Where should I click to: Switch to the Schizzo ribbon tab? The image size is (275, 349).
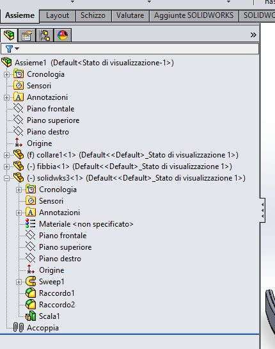[93, 15]
